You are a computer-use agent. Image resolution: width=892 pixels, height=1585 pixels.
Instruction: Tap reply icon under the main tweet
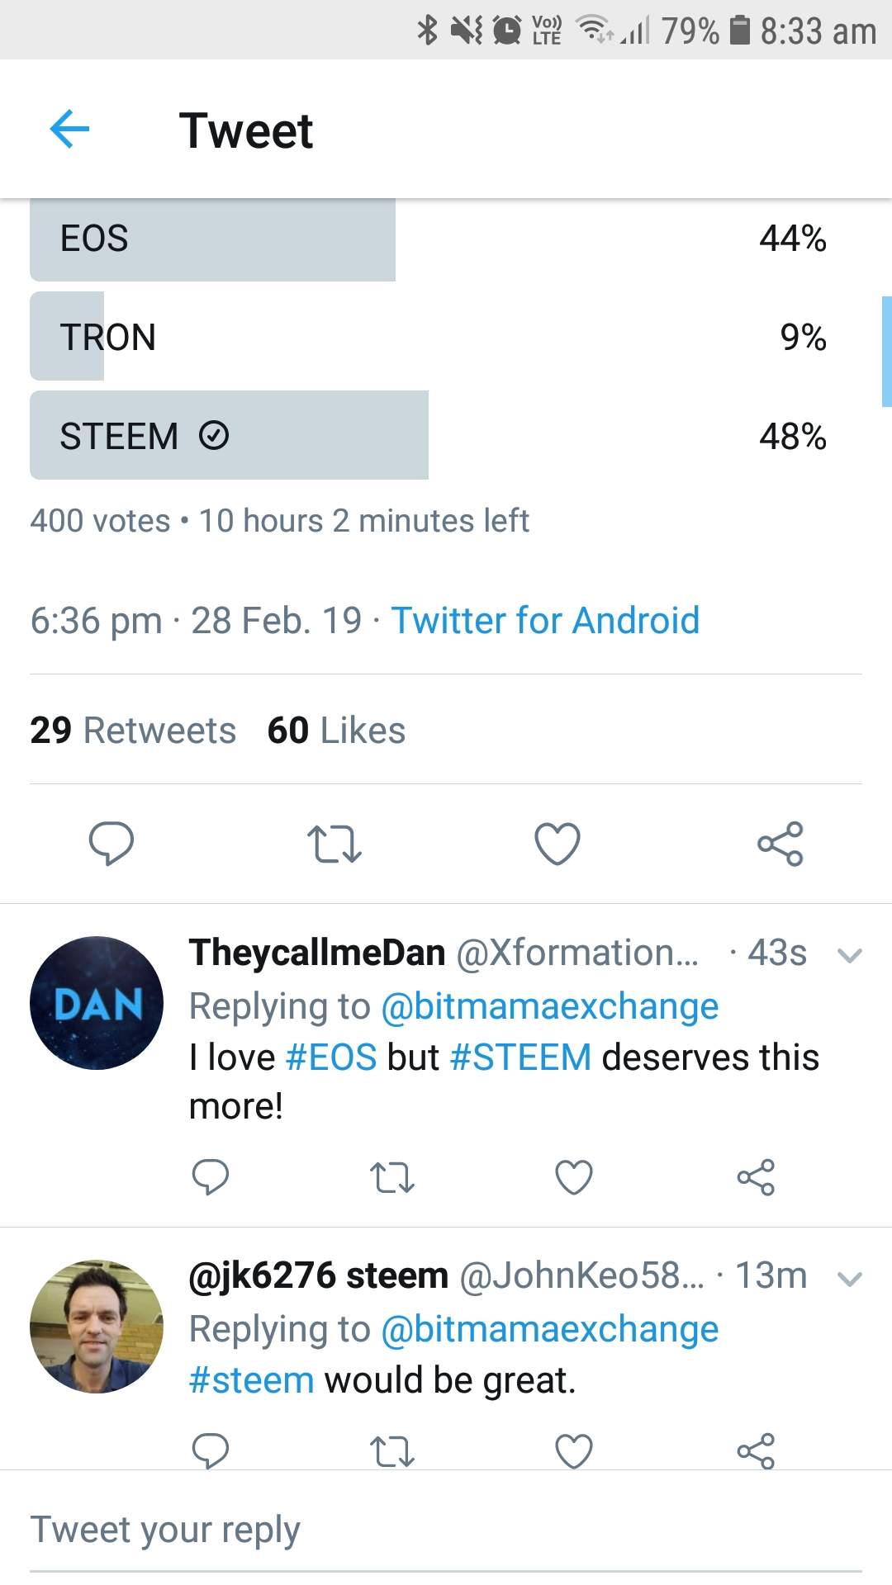[111, 843]
